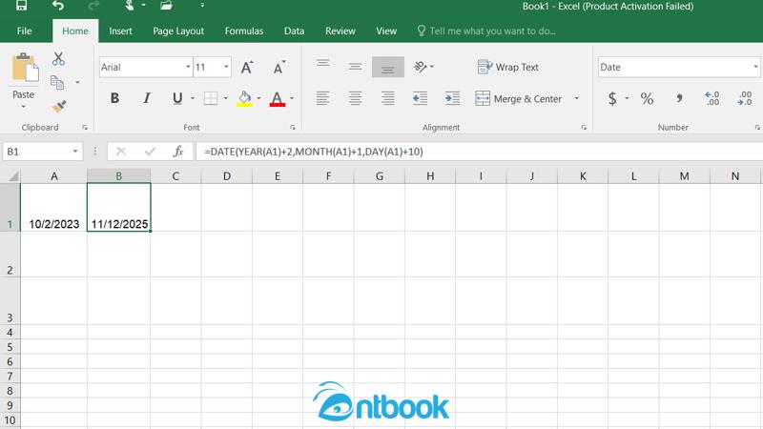
Task: Switch to Page Layout tab
Action: coord(178,31)
